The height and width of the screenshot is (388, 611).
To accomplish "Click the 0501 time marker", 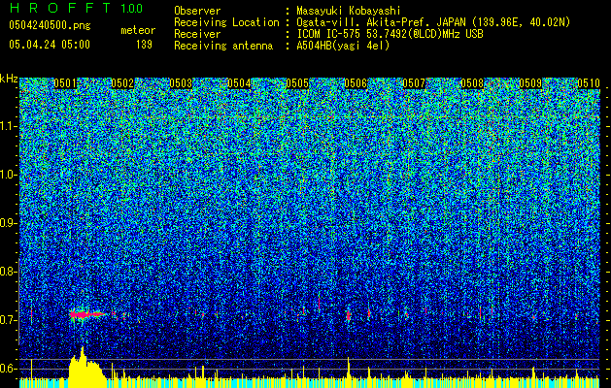I will tap(65, 83).
